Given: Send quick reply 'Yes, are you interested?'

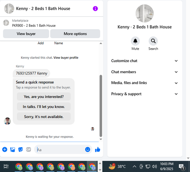Looking at the screenshot, I should (44, 96).
